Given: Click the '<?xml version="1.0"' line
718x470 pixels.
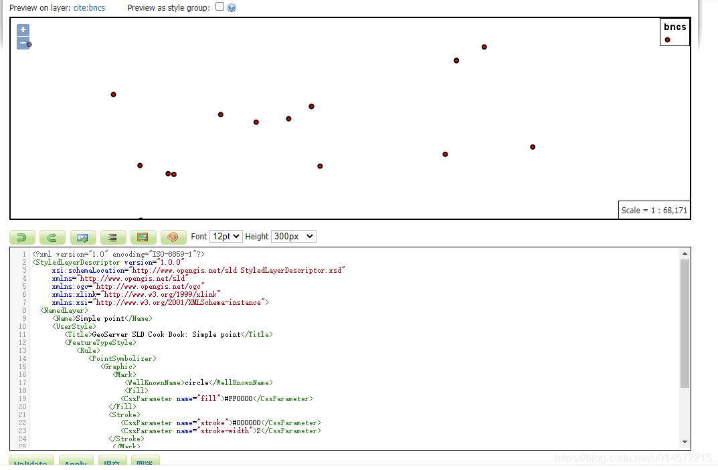Looking at the screenshot, I should point(118,254).
